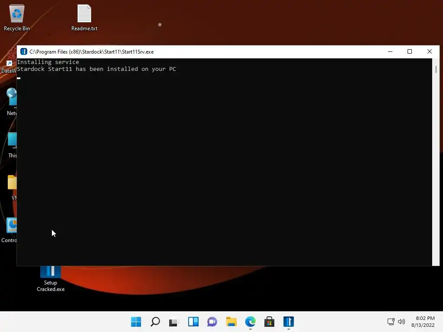This screenshot has width=443, height=332.
Task: Select the yellow folder on desktop
Action: tap(12, 188)
